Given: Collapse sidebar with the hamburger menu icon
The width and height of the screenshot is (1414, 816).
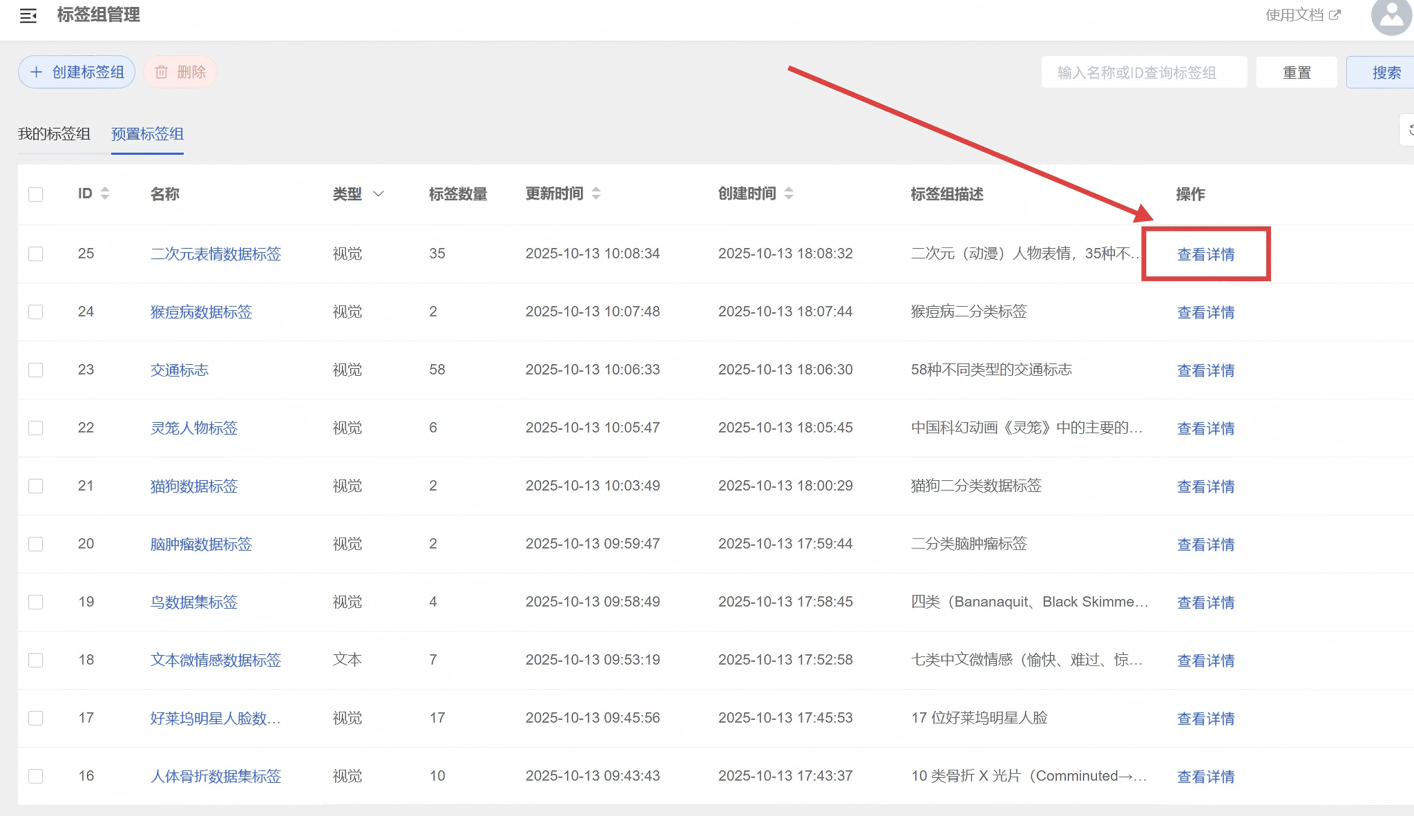Looking at the screenshot, I should (x=28, y=15).
